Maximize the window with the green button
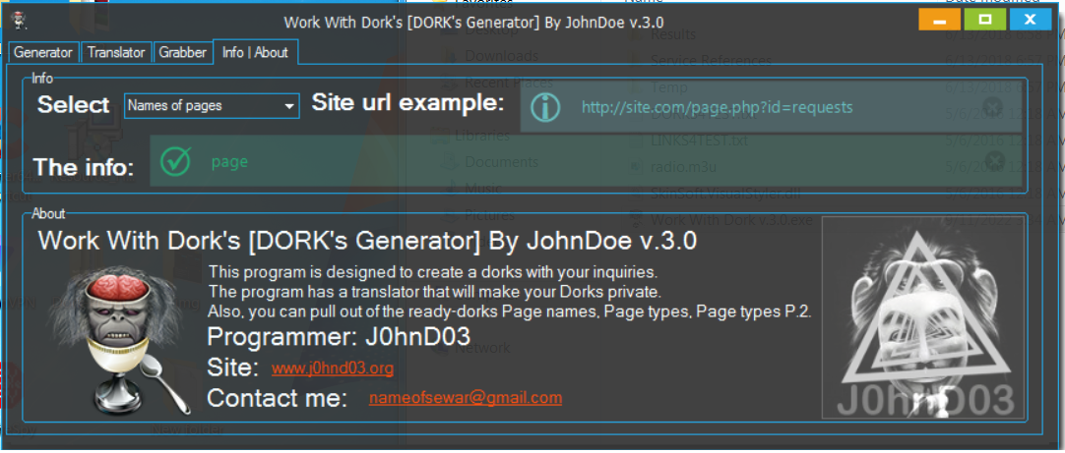Image resolution: width=1065 pixels, height=453 pixels. pos(984,20)
